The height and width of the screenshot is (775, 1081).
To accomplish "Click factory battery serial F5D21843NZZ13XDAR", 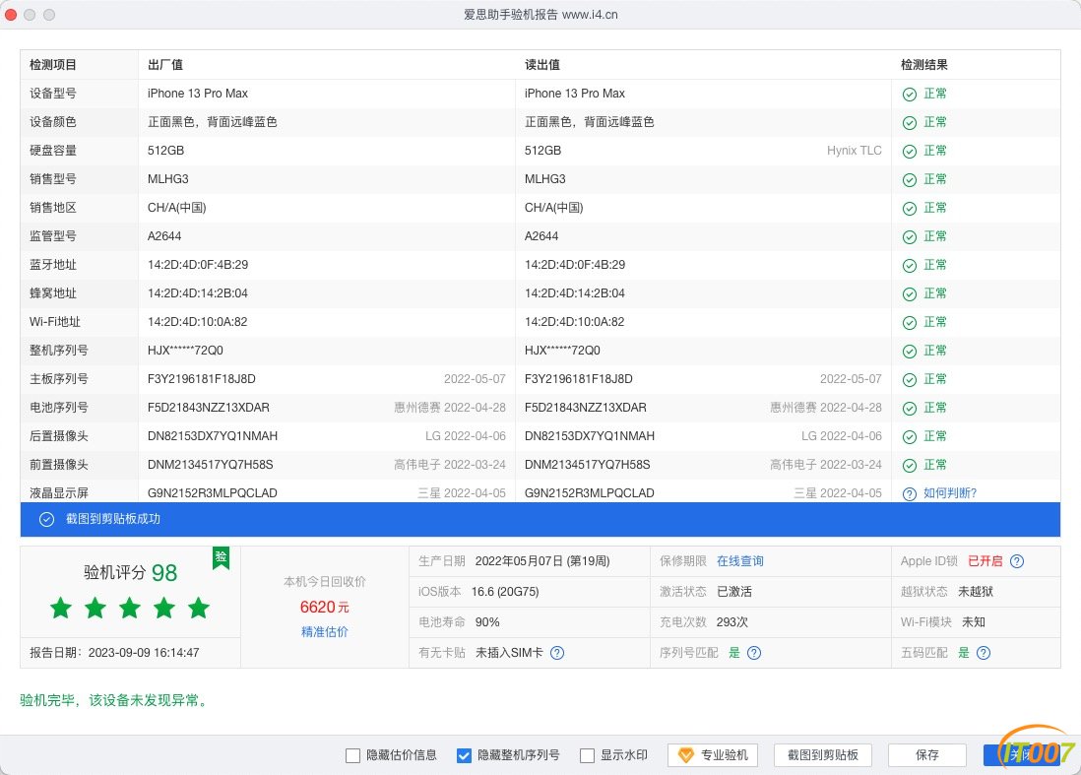I will coord(208,408).
